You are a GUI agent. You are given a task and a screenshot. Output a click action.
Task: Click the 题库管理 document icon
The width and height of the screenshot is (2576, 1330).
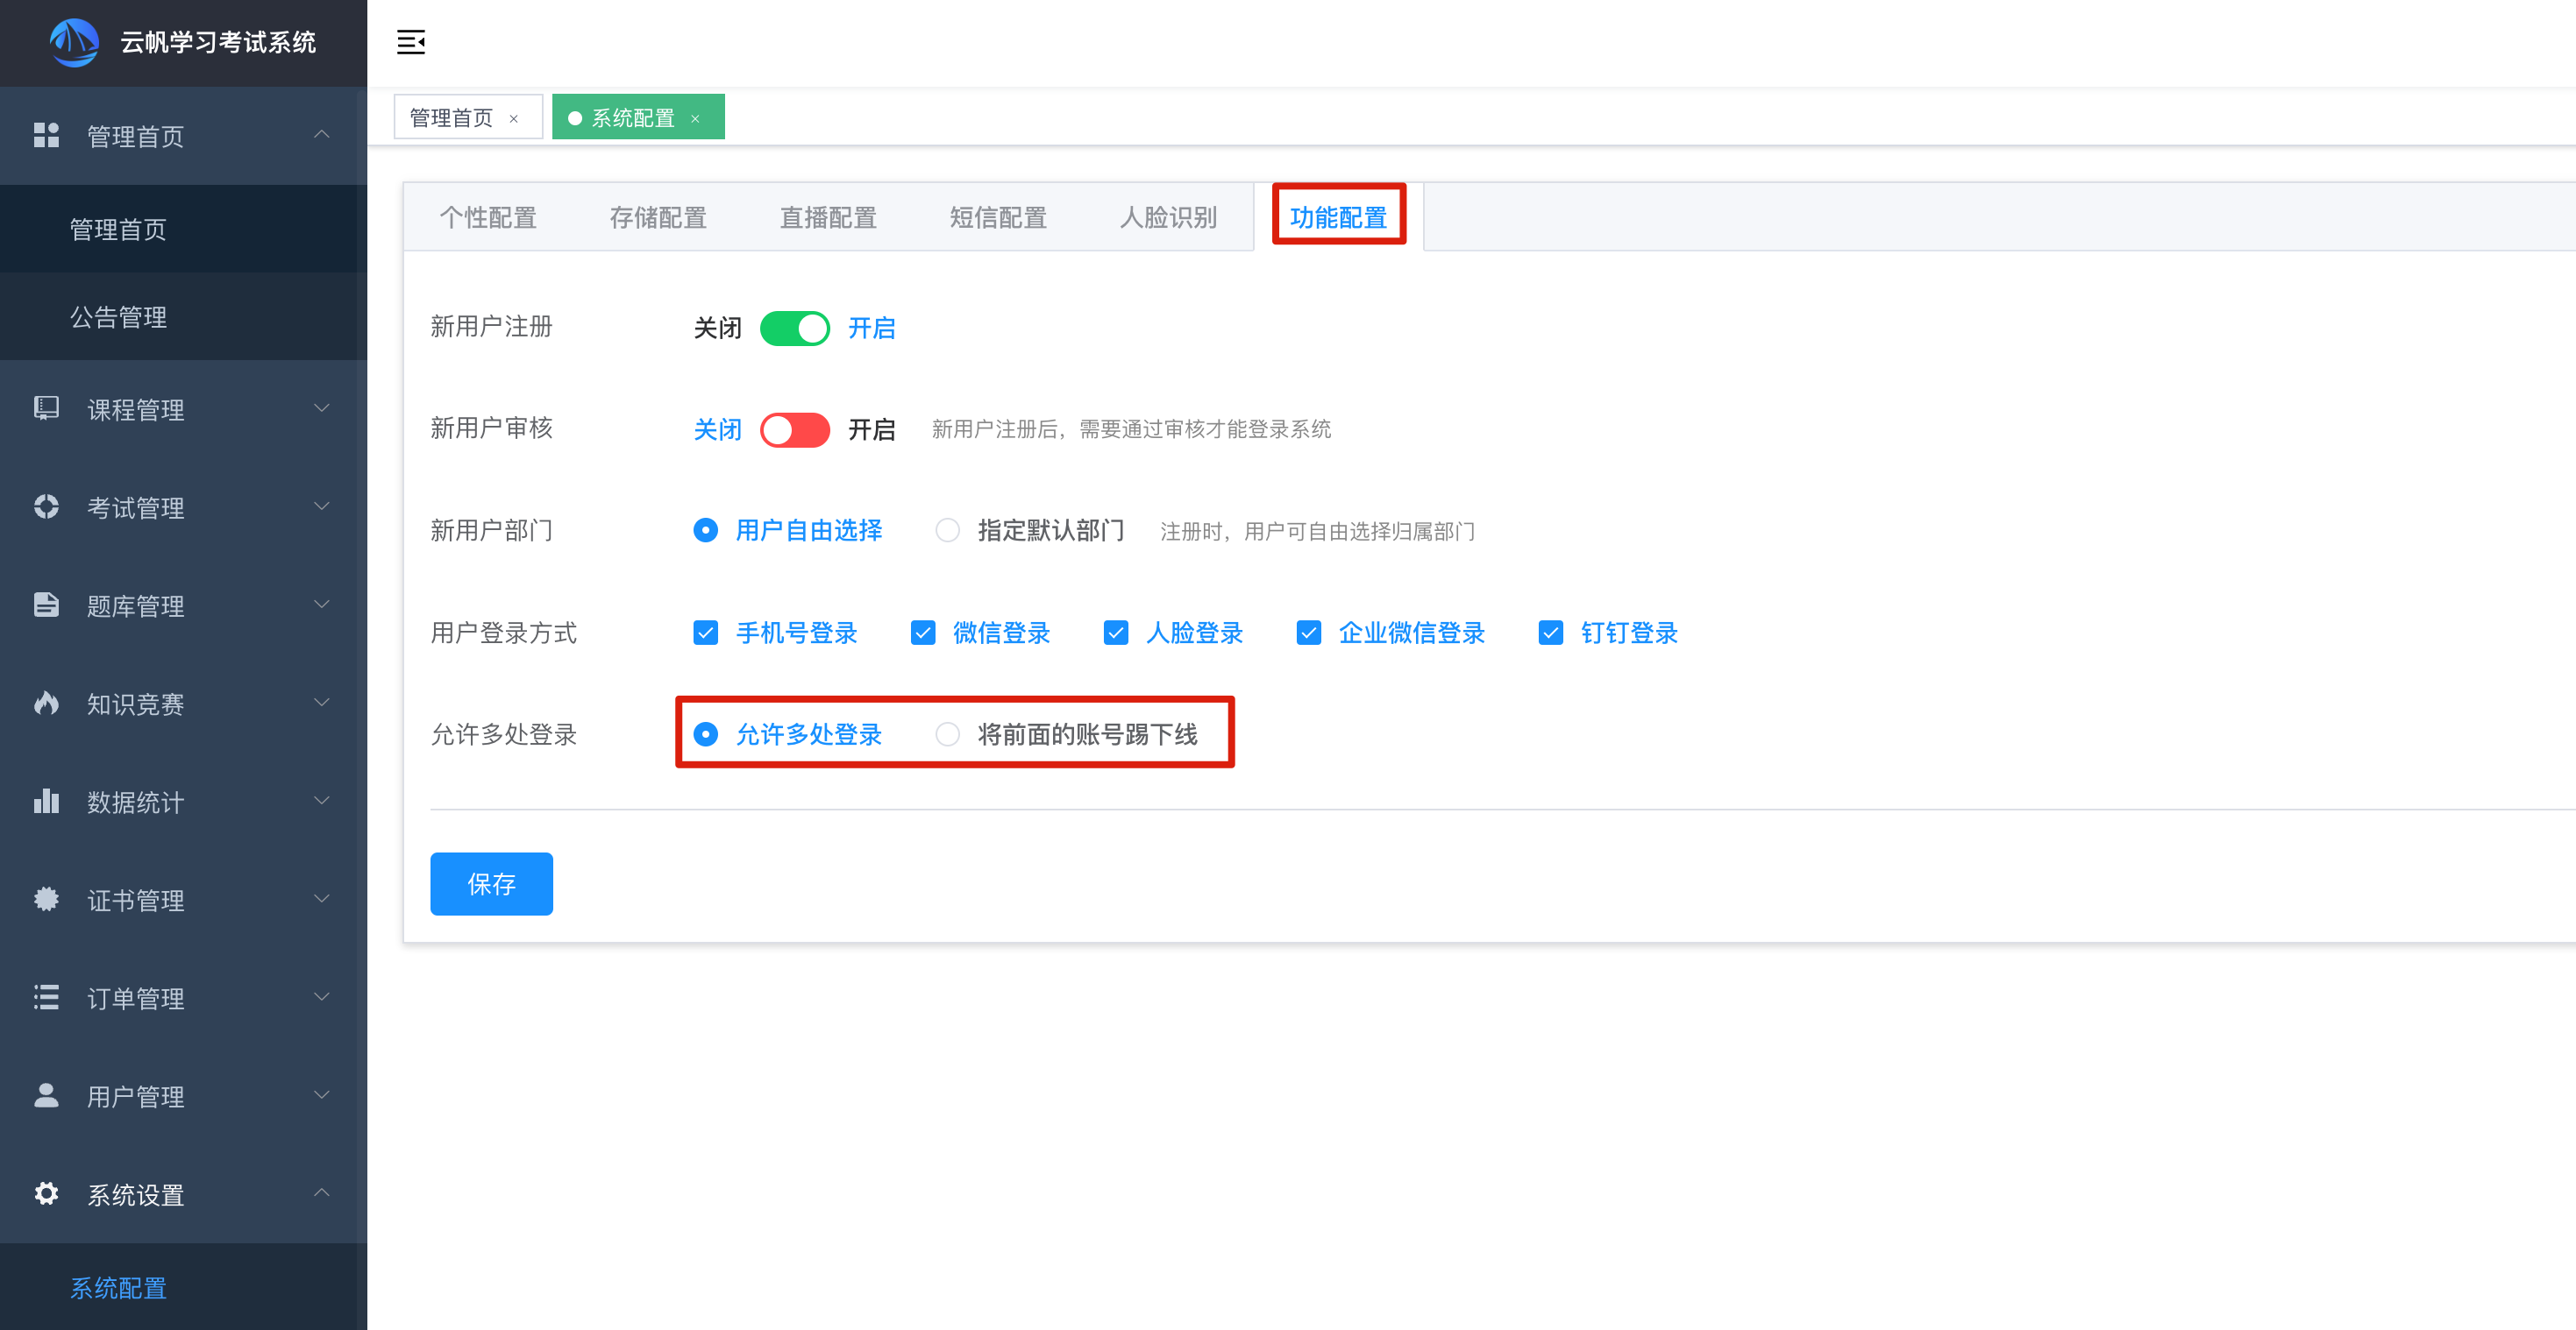(x=46, y=605)
